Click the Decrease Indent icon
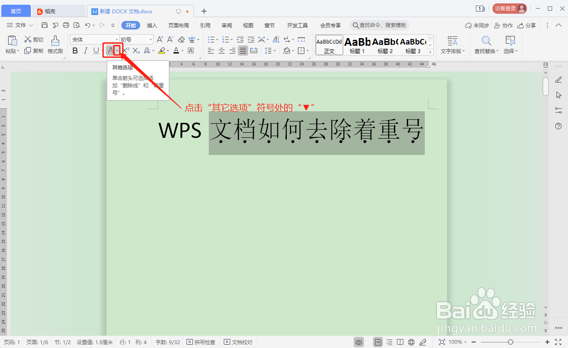Image resolution: width=568 pixels, height=348 pixels. pyautogui.click(x=240, y=39)
